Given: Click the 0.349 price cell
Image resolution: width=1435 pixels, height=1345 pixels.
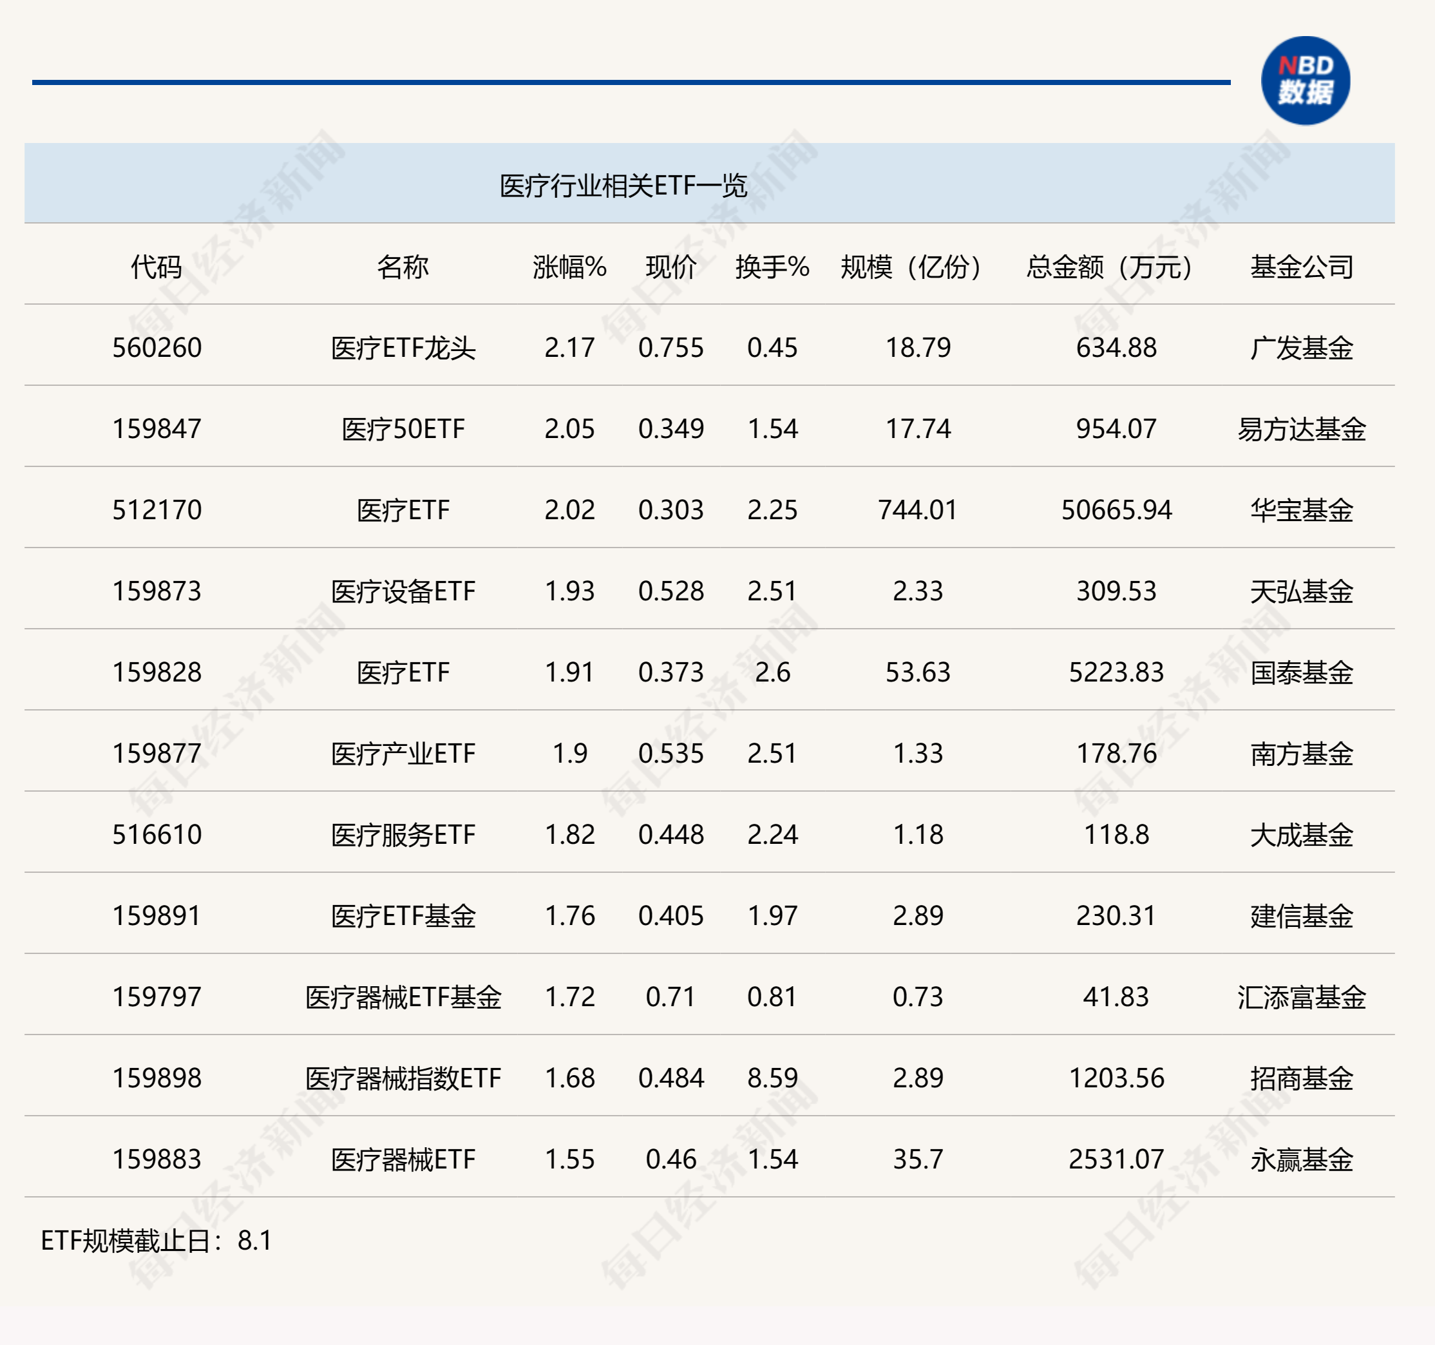Looking at the screenshot, I should (x=670, y=429).
